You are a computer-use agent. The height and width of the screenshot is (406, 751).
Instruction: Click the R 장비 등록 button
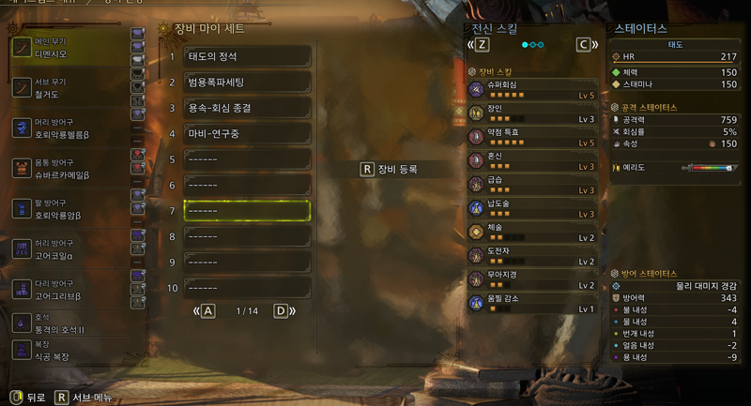click(389, 170)
